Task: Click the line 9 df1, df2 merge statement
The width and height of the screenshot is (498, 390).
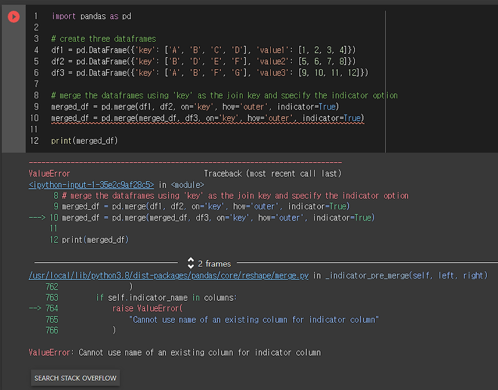Action: [x=195, y=107]
